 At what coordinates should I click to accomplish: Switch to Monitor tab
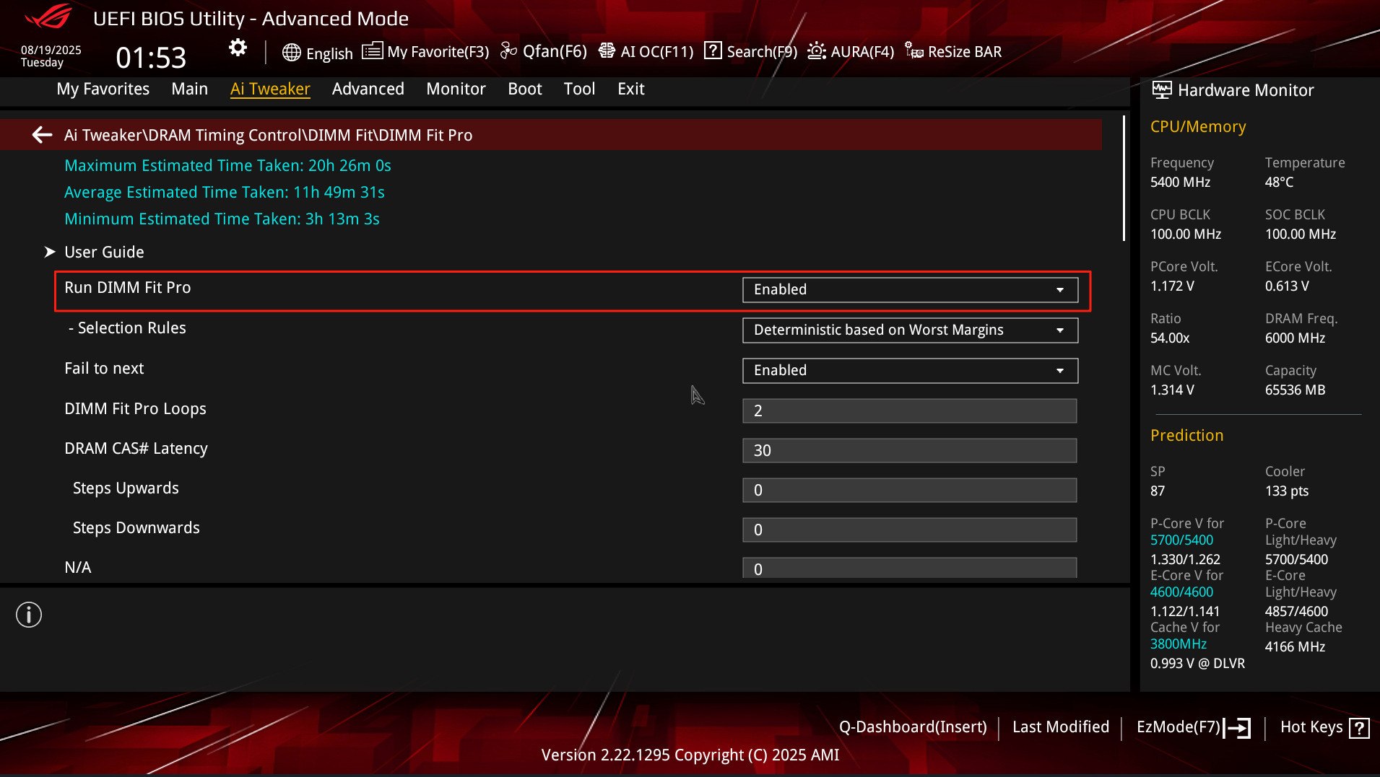[x=456, y=89]
